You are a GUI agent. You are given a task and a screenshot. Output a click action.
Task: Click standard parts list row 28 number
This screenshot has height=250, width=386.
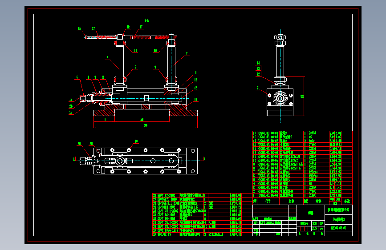154,195
